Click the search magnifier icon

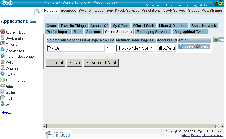click(x=38, y=12)
